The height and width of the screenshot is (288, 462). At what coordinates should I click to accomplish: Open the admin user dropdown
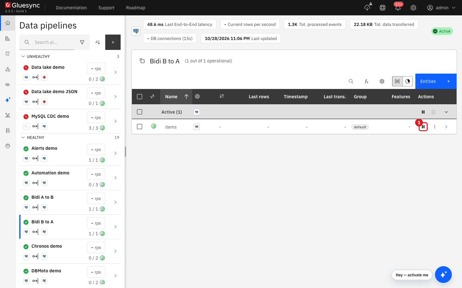tap(441, 8)
